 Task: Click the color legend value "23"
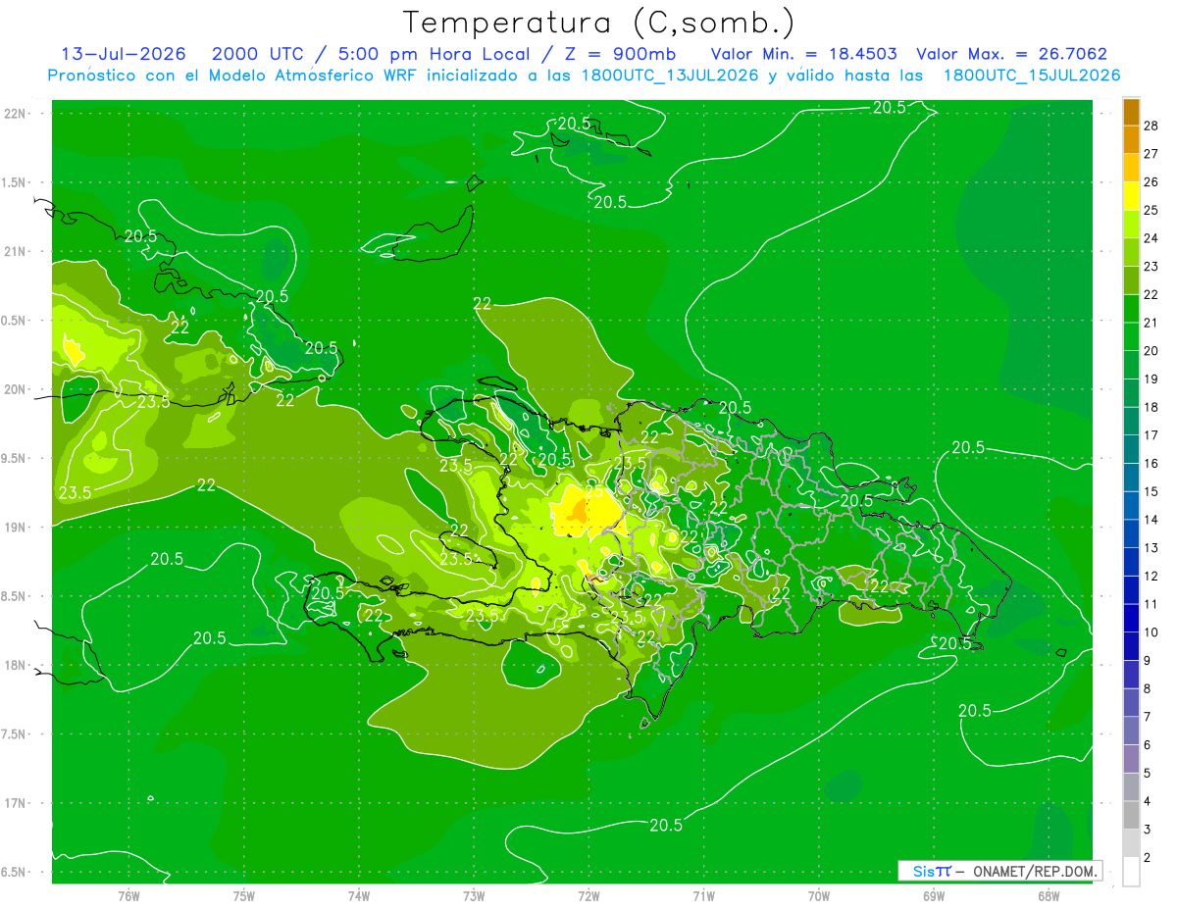tap(1151, 267)
